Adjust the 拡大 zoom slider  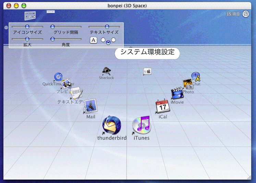pyautogui.click(x=27, y=39)
